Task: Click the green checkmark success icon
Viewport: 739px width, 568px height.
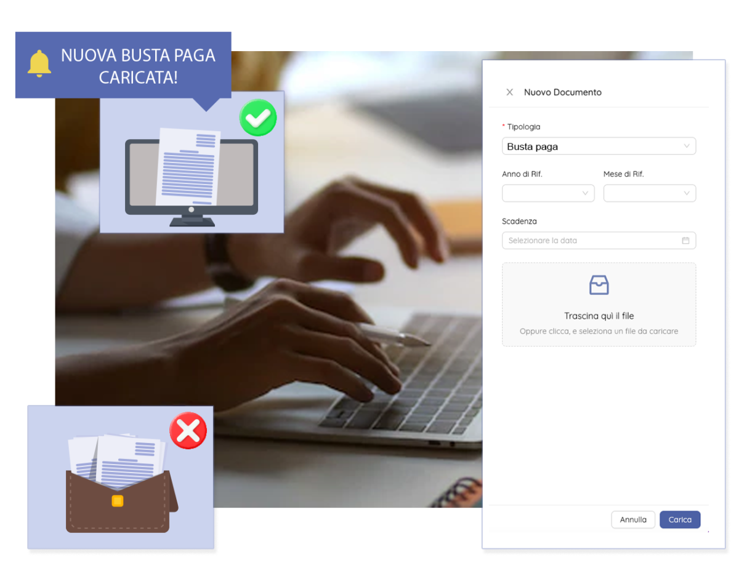Action: (258, 118)
